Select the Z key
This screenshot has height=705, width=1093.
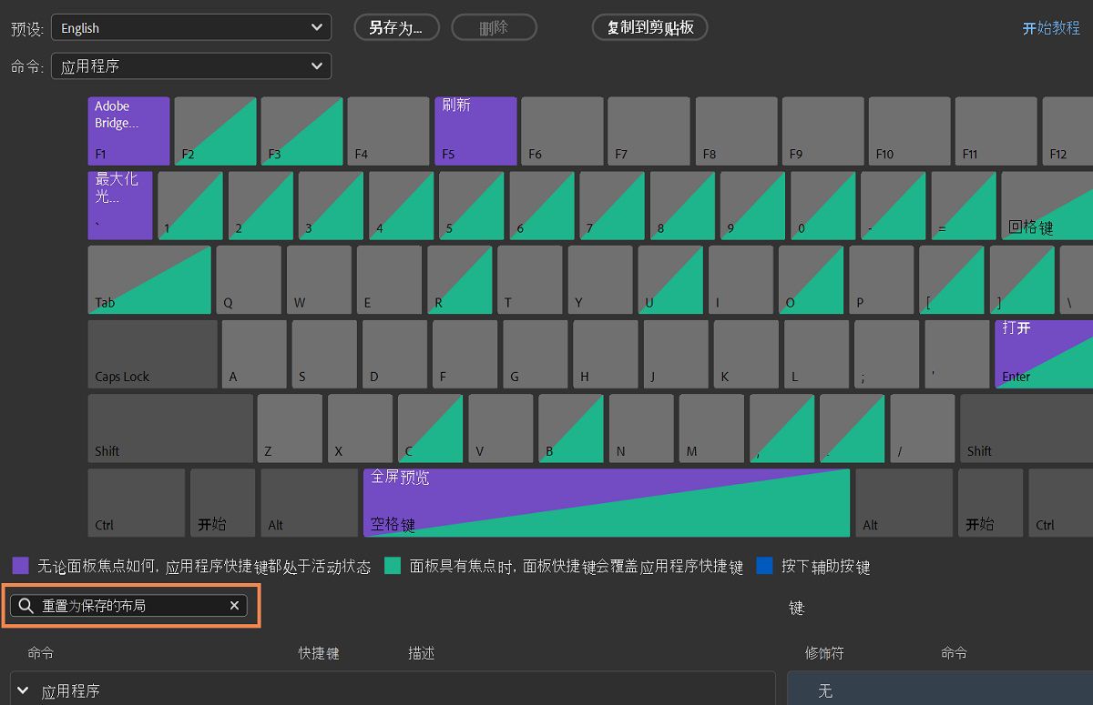[290, 428]
